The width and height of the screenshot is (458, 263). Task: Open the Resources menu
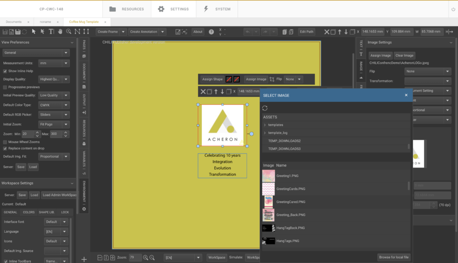tap(127, 9)
